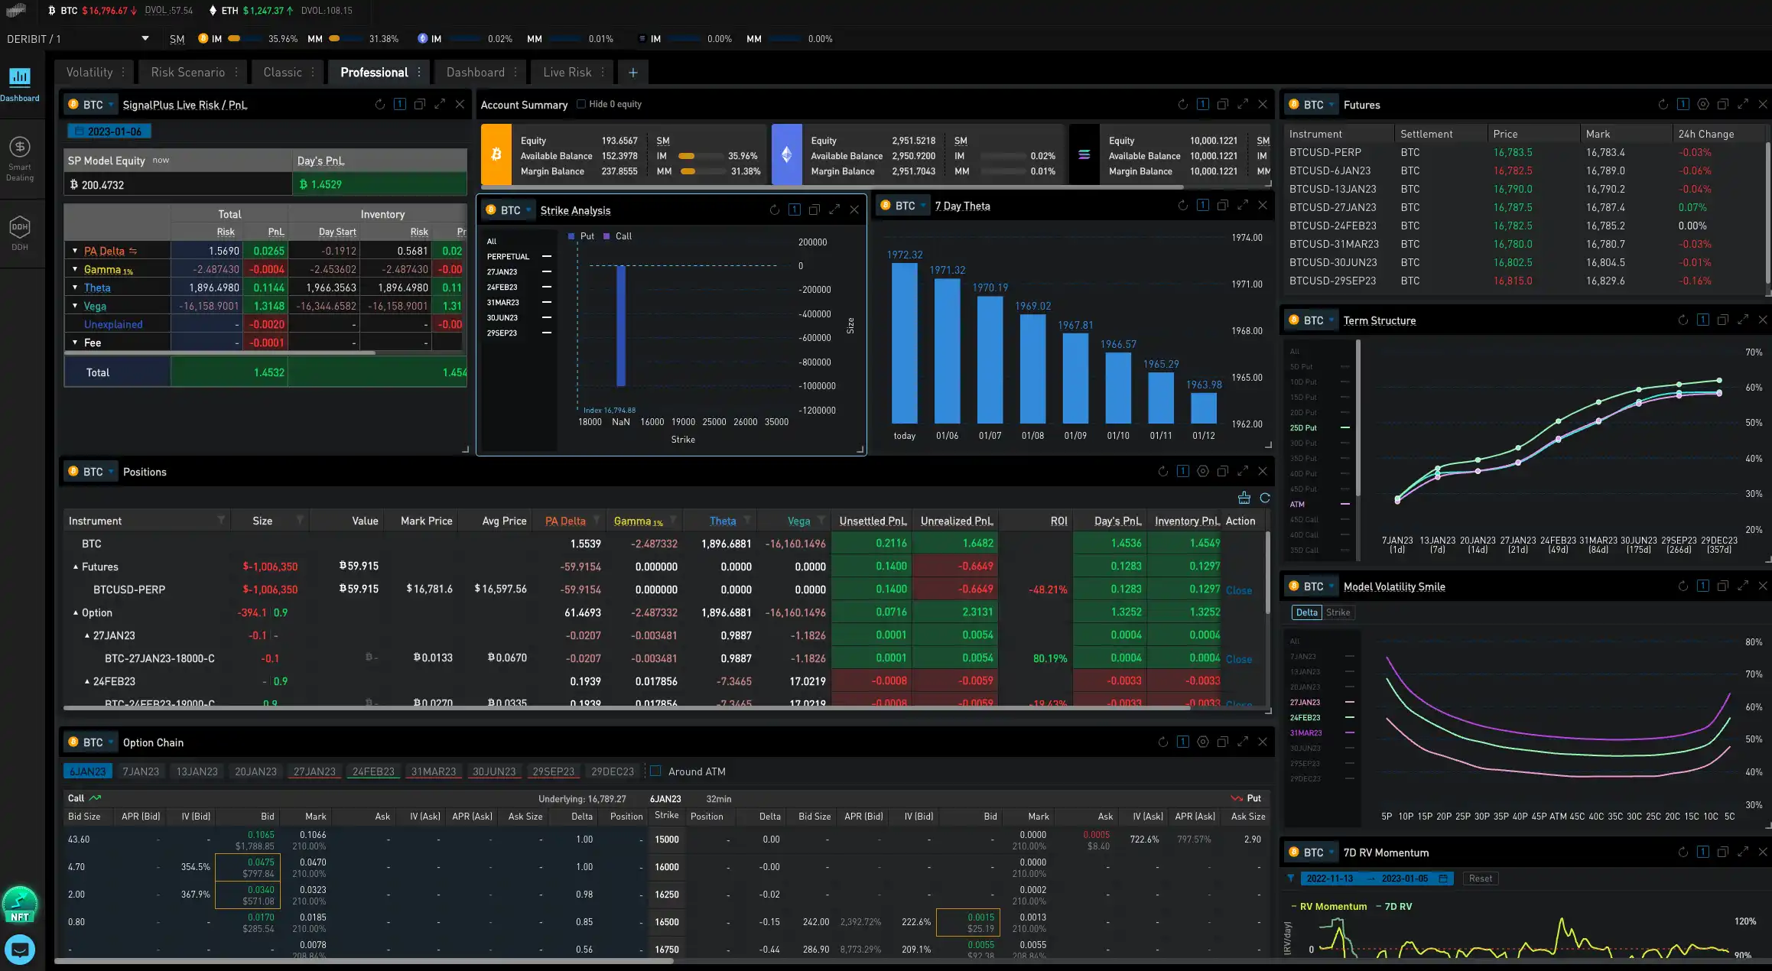This screenshot has height=971, width=1772.
Task: Open settings gear in Futures panel
Action: click(1703, 104)
